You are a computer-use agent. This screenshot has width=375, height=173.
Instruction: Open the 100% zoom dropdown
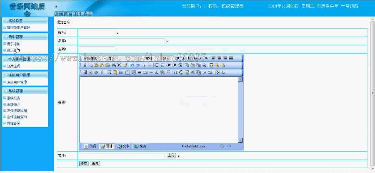pyautogui.click(x=167, y=58)
